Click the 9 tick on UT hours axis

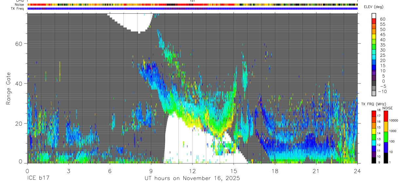pyautogui.click(x=151, y=171)
